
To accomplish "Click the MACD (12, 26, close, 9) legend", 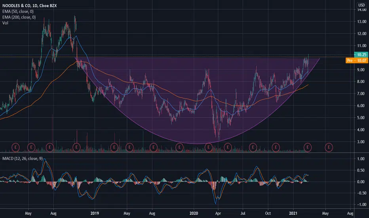I will 22,159.
